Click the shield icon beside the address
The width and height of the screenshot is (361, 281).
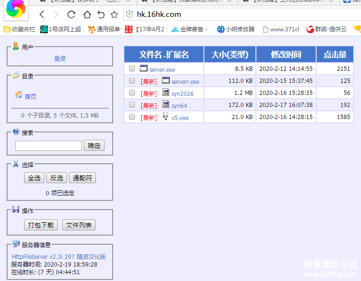click(x=129, y=14)
